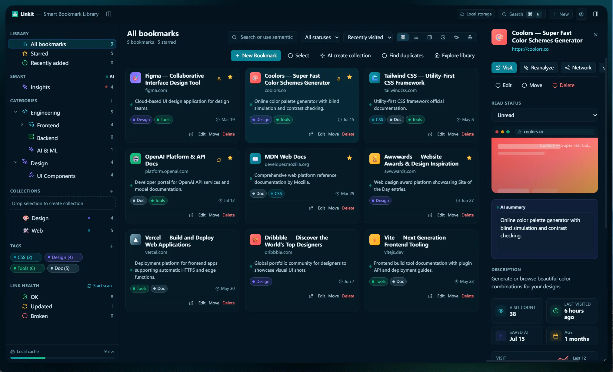613x372 pixels.
Task: Unstar the Figma bookmark
Action: (x=230, y=77)
